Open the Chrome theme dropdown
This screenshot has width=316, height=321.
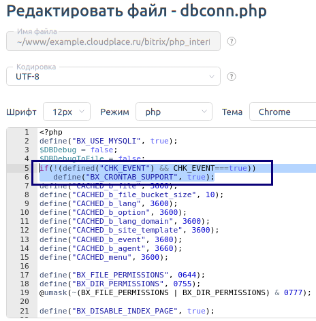pos(283,112)
